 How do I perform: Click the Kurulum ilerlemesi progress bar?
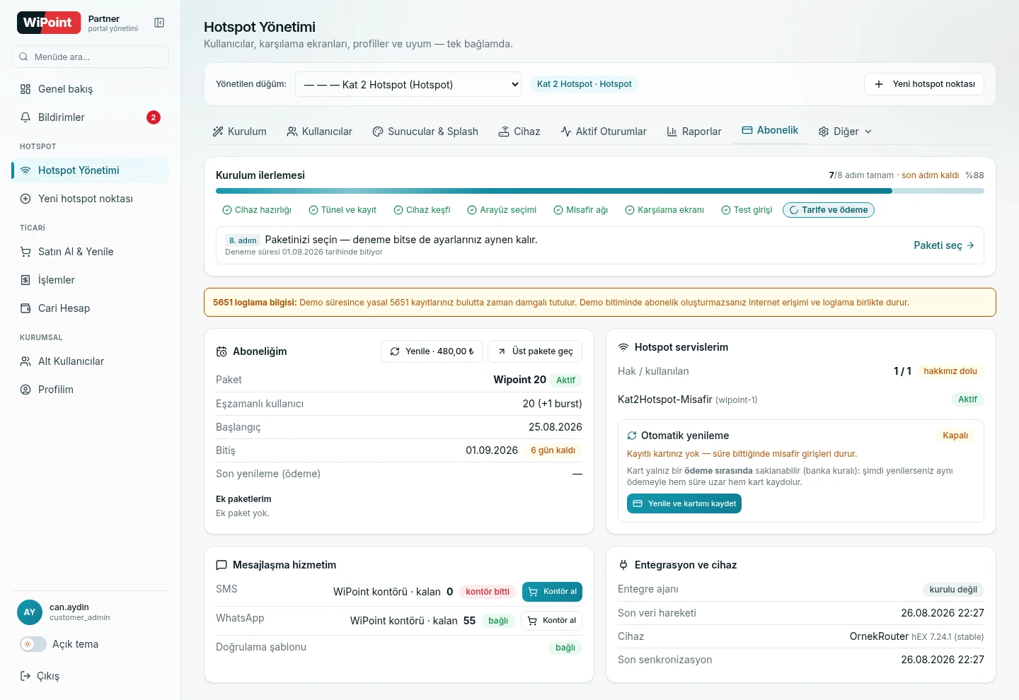click(600, 191)
